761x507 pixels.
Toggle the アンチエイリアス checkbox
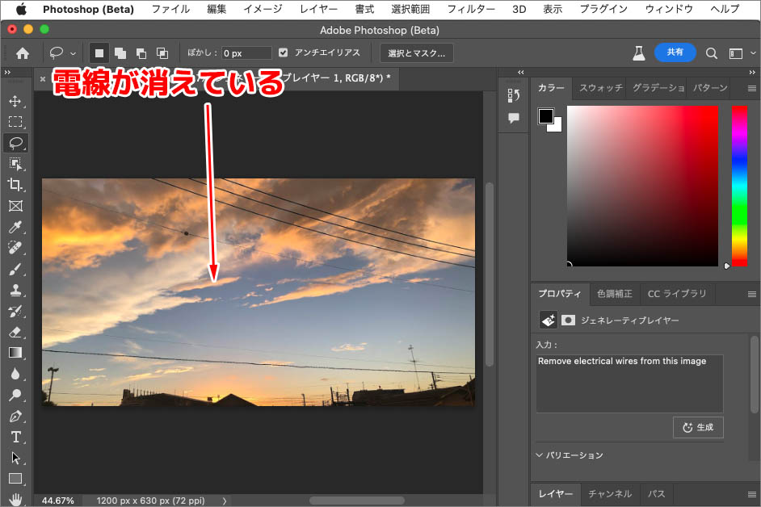[283, 52]
